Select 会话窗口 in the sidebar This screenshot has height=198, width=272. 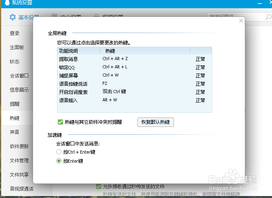click(x=19, y=76)
